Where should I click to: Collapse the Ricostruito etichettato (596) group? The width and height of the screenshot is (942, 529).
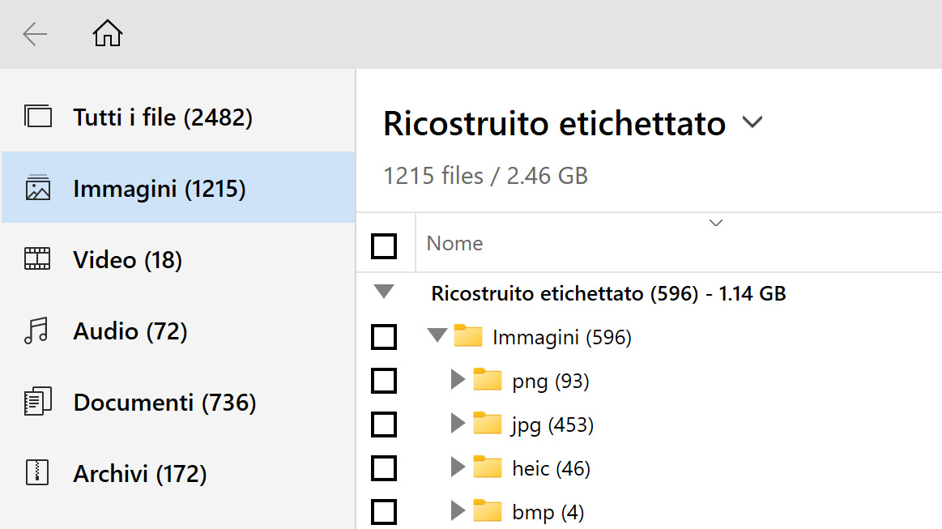coord(385,292)
